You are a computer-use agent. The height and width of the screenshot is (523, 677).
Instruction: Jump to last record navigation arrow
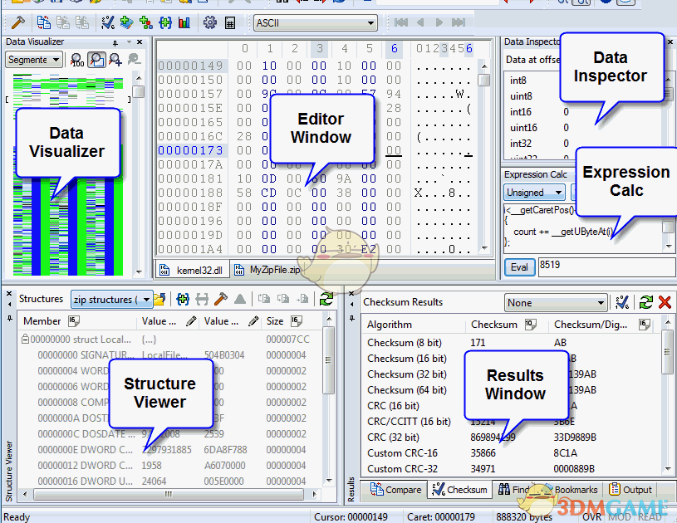pyautogui.click(x=459, y=22)
